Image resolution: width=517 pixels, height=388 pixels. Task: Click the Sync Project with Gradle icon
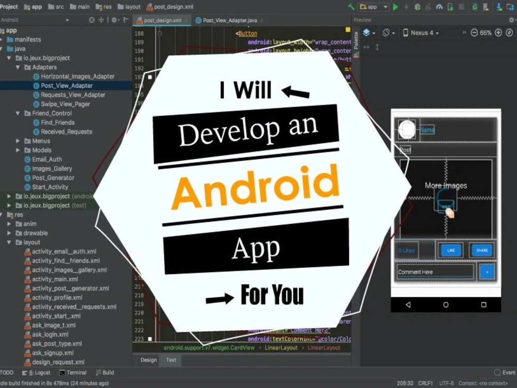(x=475, y=7)
